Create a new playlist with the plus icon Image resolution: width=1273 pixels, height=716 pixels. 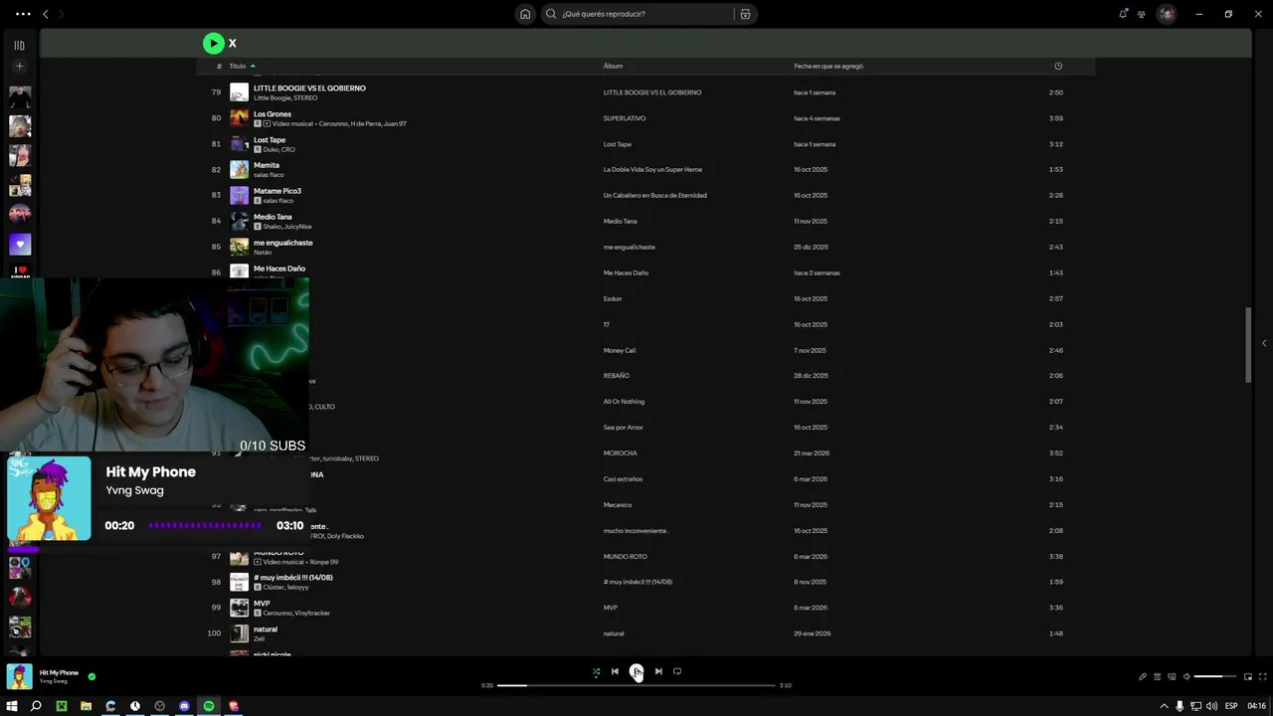tap(19, 67)
